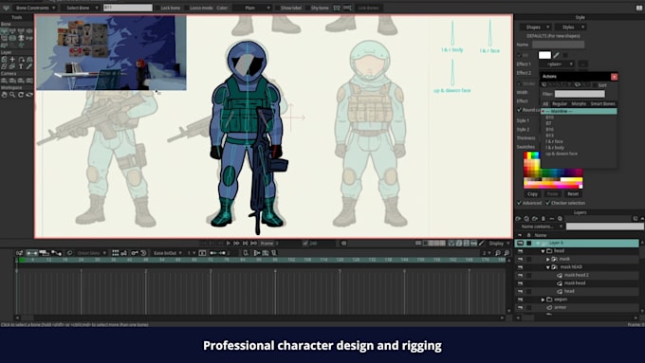Select the Transform Layer tool in Layer tools

4,60
